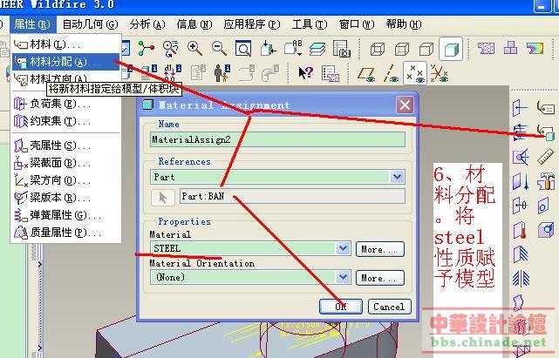Open the 分析(A) menu
This screenshot has height=358, width=559.
tap(147, 24)
